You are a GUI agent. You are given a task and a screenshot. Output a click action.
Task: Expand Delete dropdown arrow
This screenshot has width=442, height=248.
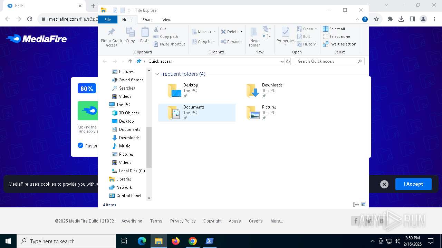click(241, 32)
